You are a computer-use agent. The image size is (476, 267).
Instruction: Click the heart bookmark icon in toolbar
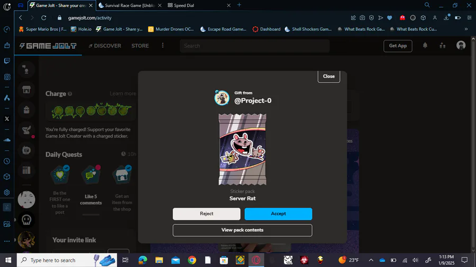pyautogui.click(x=389, y=18)
